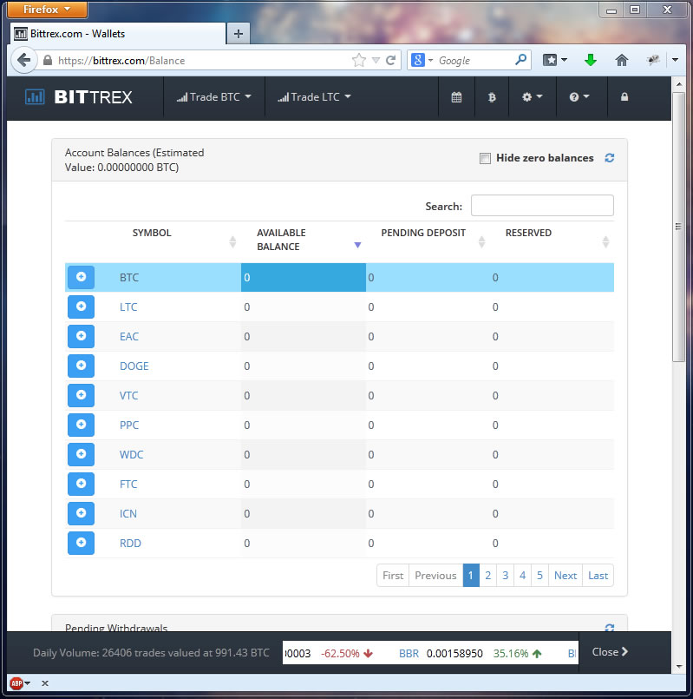The image size is (693, 699).
Task: Click the search magnifier in Google box
Action: point(520,60)
